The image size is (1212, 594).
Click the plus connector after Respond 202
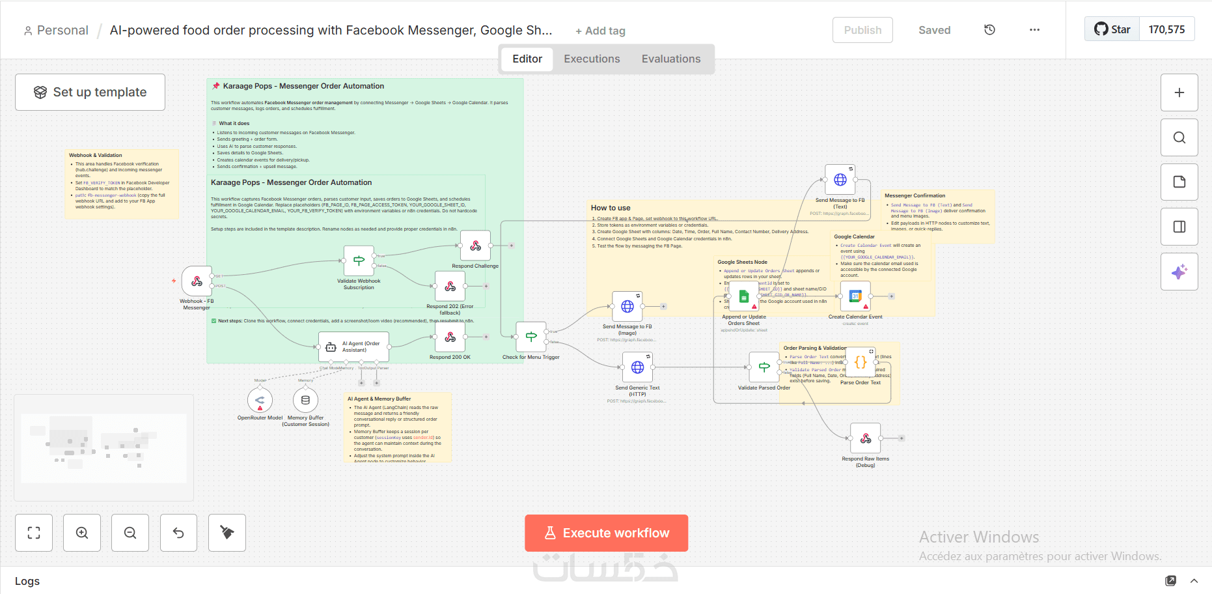486,286
